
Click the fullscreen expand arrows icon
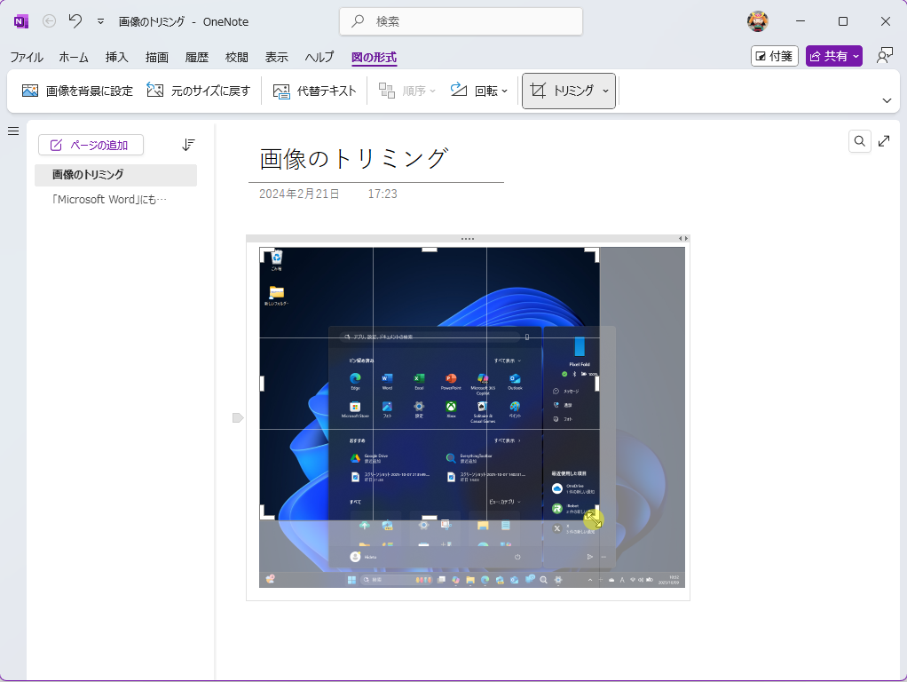pyautogui.click(x=884, y=140)
